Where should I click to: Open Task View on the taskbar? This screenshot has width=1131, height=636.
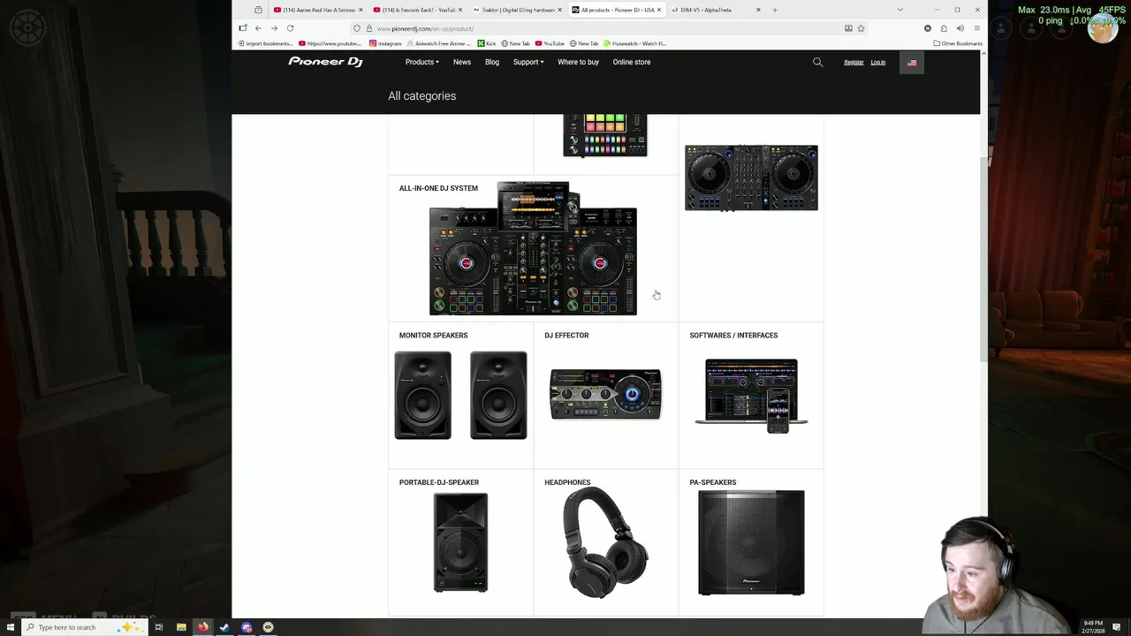click(159, 627)
